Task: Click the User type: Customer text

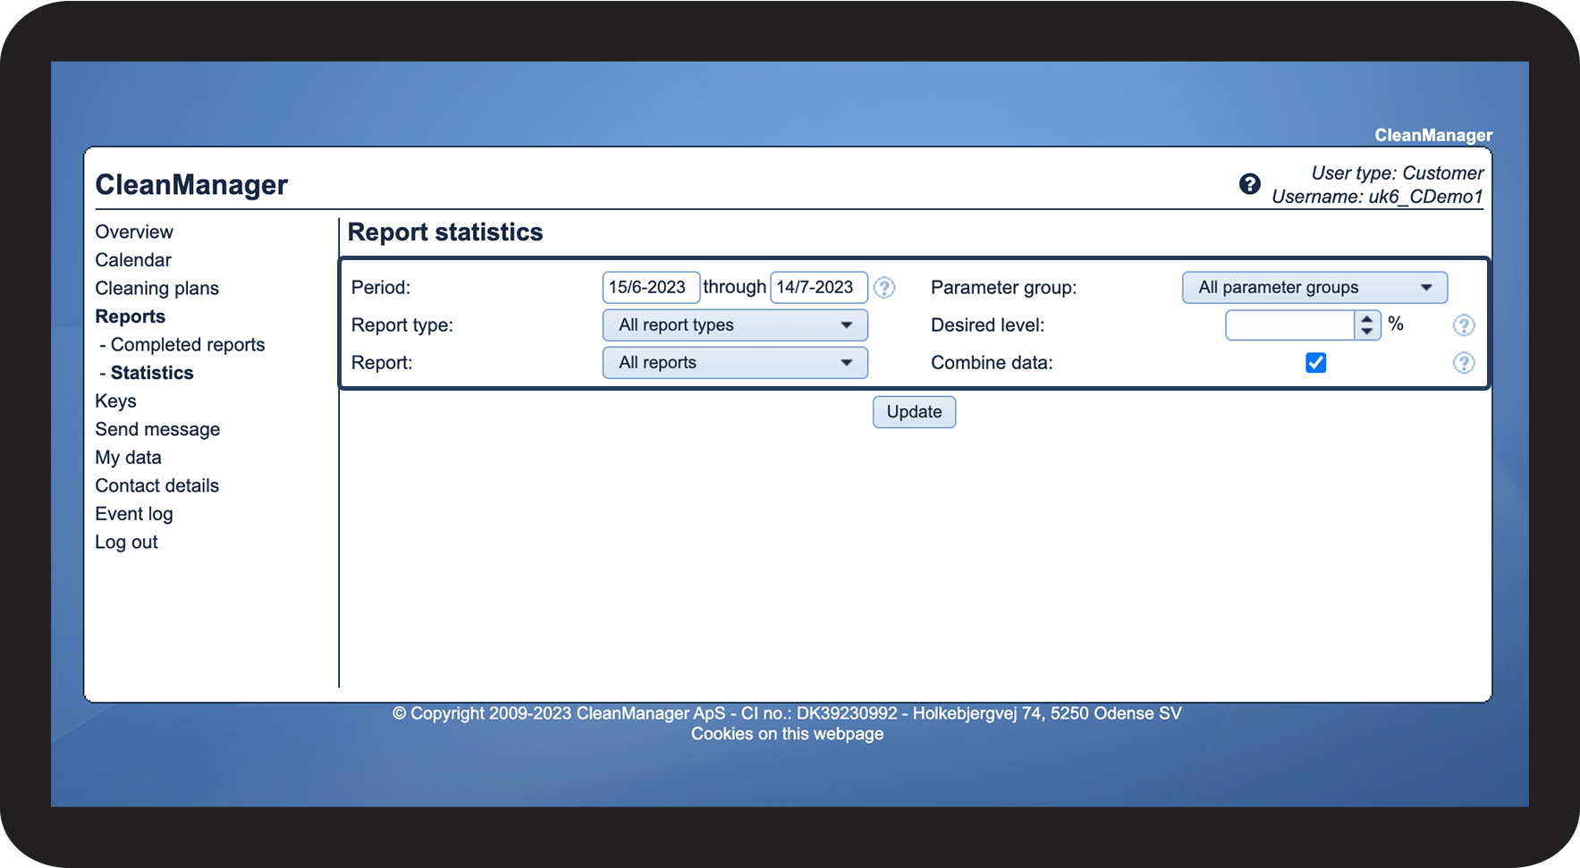Action: 1397,173
